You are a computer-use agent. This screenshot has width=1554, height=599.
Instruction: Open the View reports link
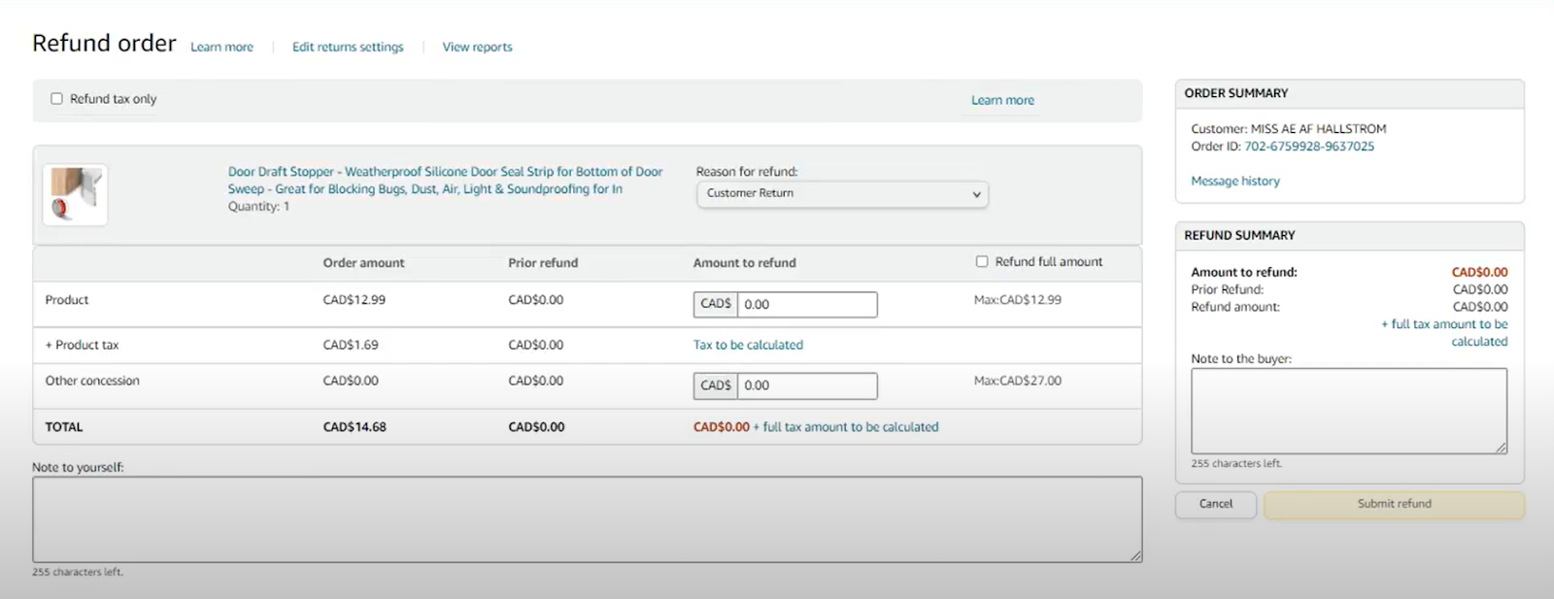[x=477, y=48]
